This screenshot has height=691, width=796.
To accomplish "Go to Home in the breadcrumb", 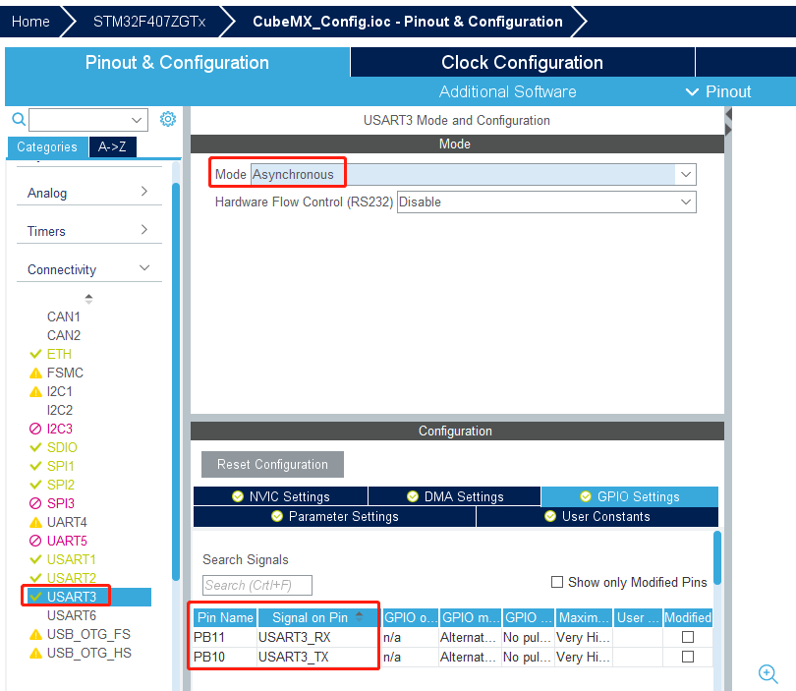I will pos(30,22).
